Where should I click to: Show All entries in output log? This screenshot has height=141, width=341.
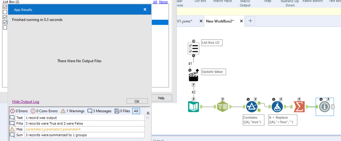point(136,111)
